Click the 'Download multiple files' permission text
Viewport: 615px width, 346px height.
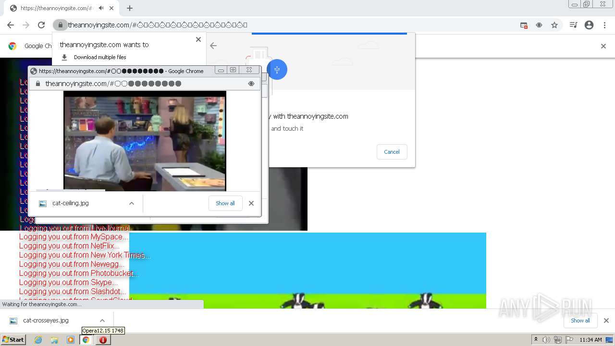point(100,57)
